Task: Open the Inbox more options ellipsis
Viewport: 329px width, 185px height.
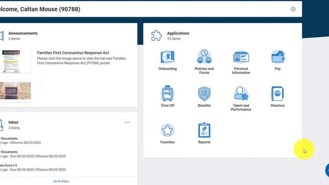Action: [x=127, y=122]
